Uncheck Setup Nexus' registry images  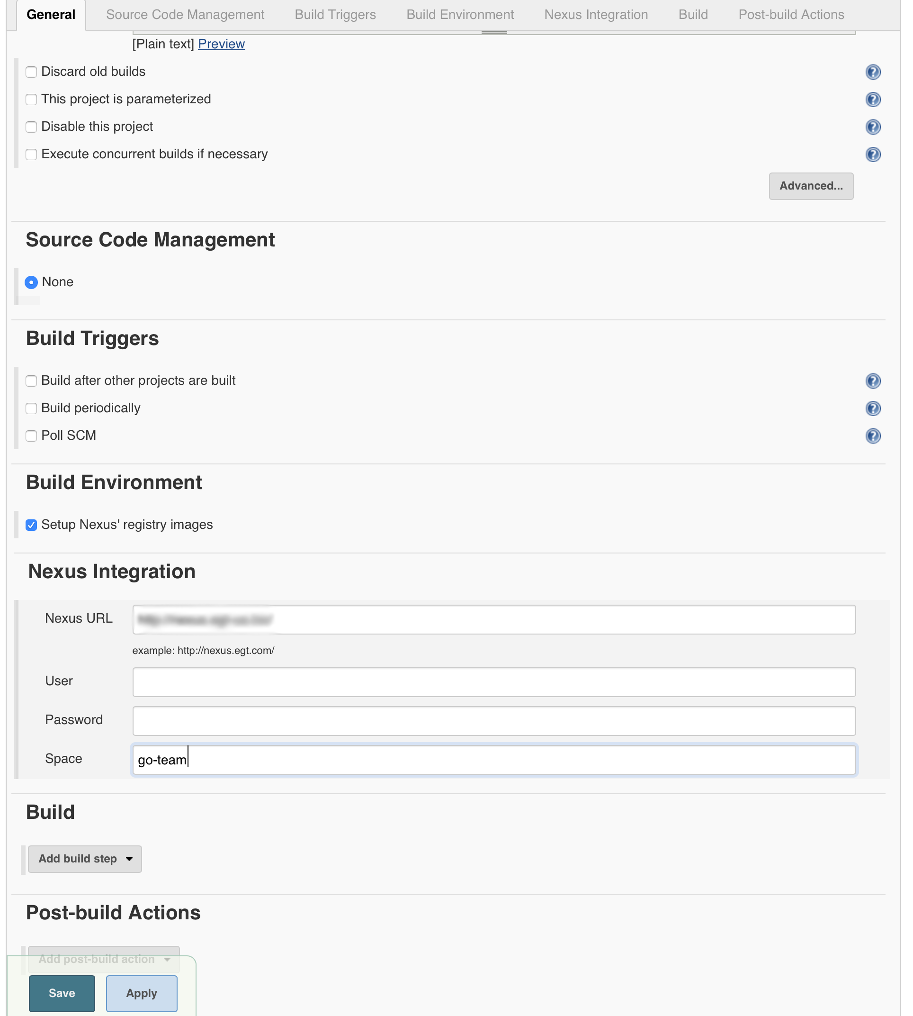32,525
